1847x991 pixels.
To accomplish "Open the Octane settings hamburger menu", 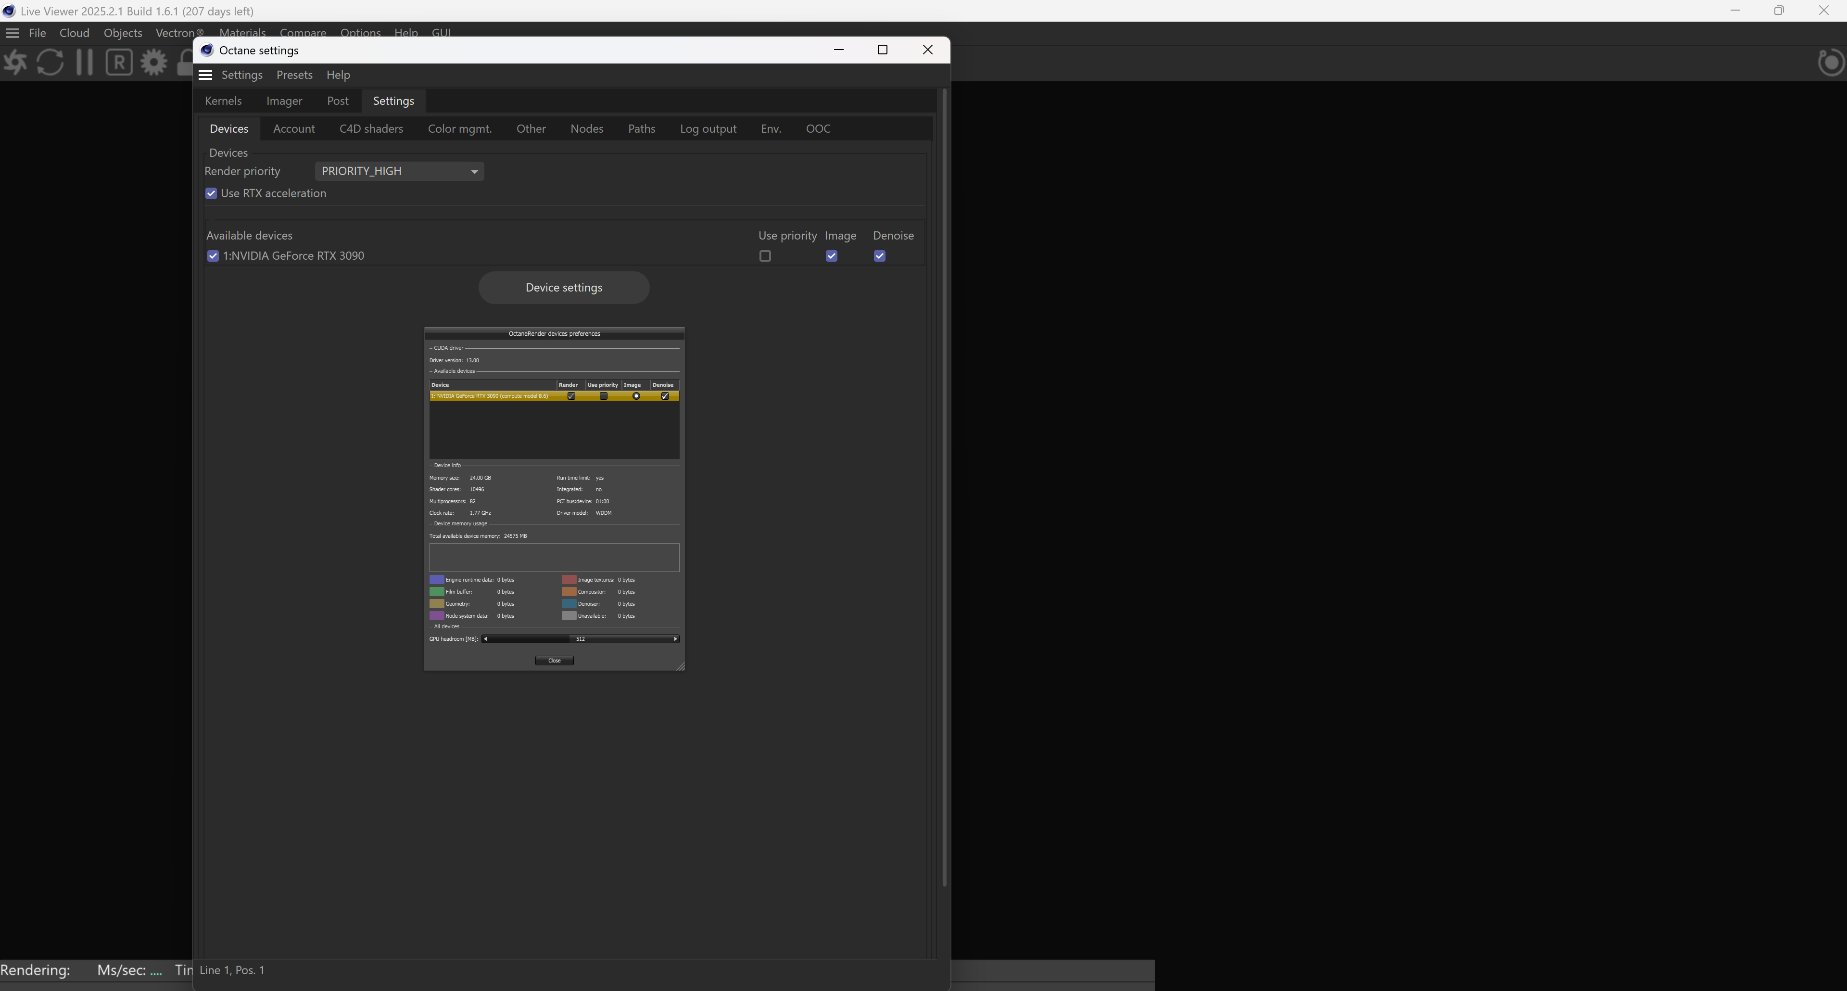I will (x=206, y=76).
